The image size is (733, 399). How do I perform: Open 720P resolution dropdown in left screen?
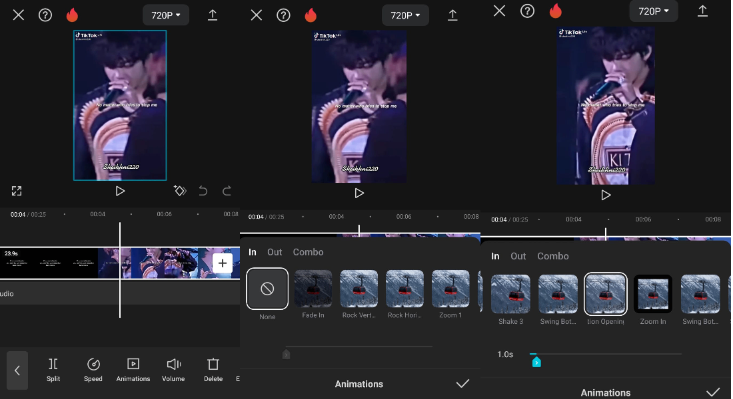click(165, 15)
